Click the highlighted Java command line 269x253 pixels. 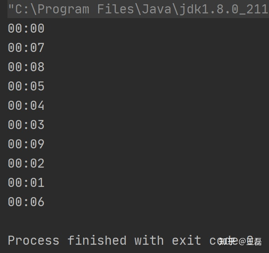click(x=137, y=9)
